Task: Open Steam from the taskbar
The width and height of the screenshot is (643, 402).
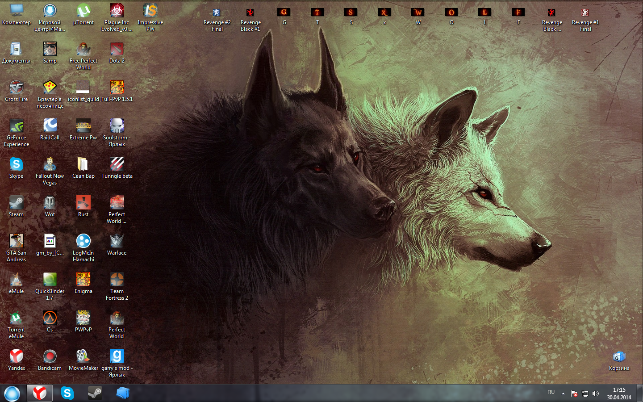Action: [95, 393]
